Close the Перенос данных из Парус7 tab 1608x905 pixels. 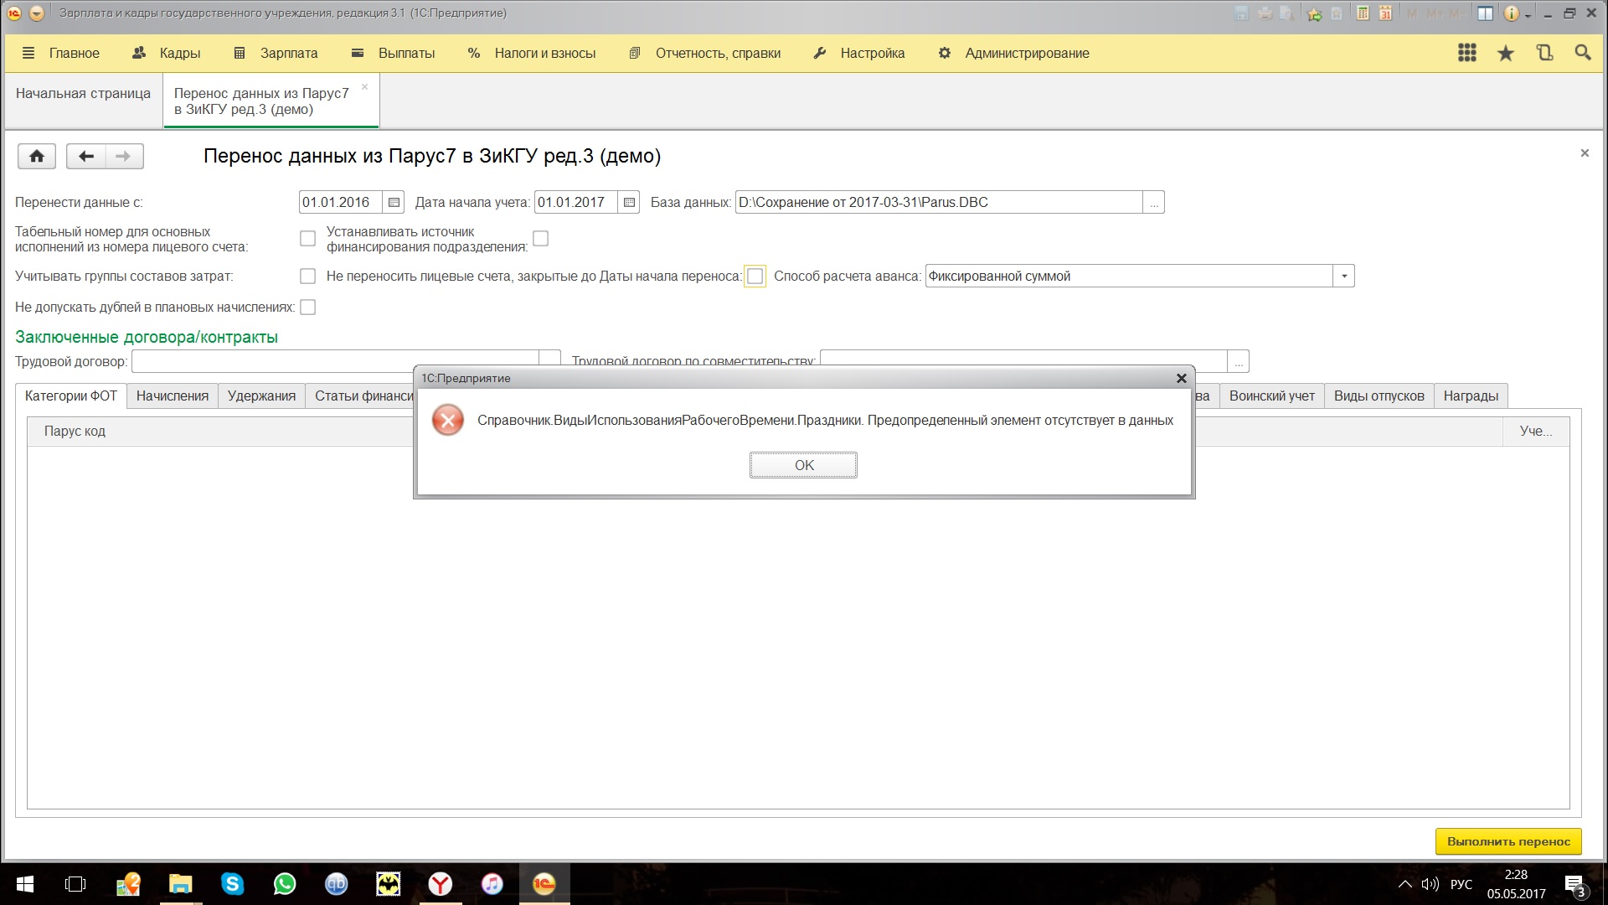click(x=364, y=86)
